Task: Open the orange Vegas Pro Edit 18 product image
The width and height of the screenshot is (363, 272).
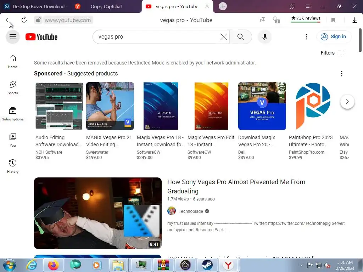Action: tap(211, 106)
